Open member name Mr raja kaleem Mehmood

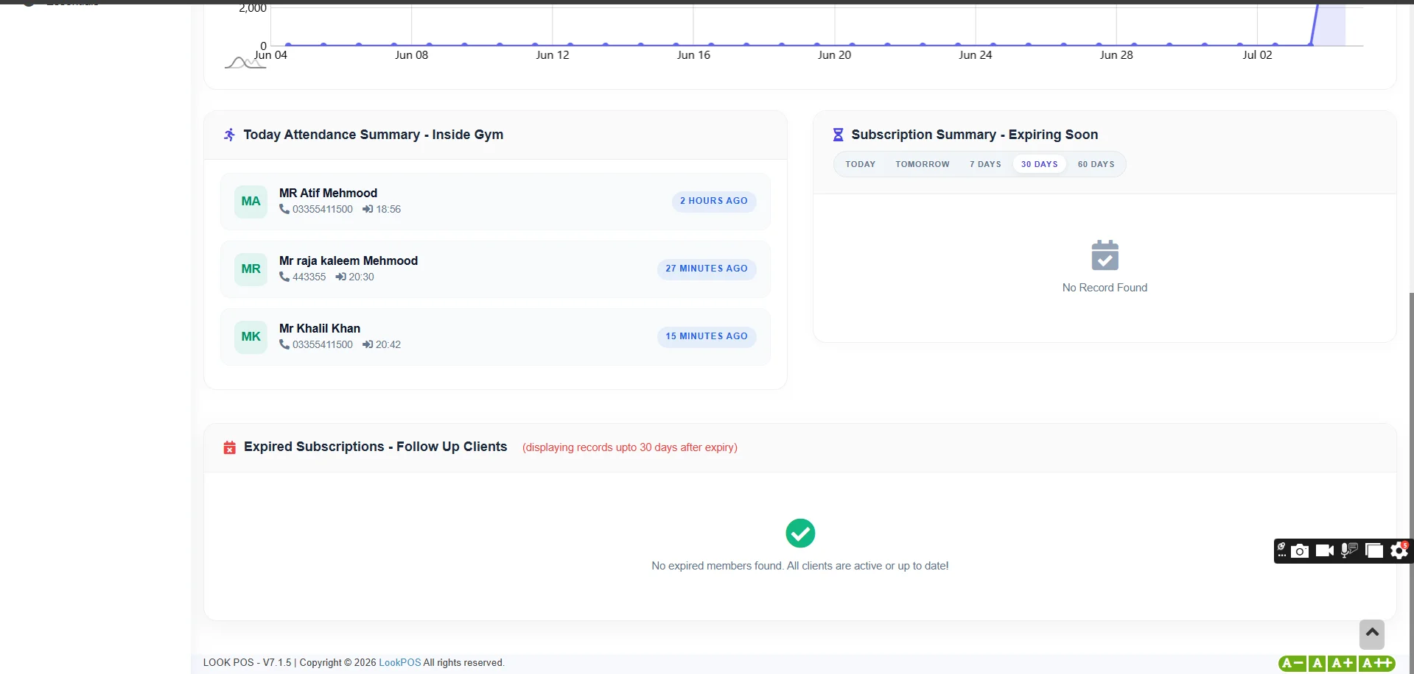[x=349, y=260]
